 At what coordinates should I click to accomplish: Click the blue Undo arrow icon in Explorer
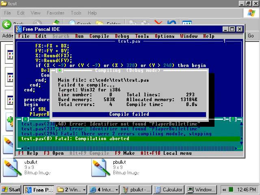171,22
